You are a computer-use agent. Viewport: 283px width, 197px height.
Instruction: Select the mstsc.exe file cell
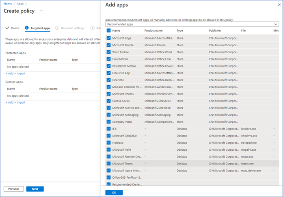[x=247, y=156]
